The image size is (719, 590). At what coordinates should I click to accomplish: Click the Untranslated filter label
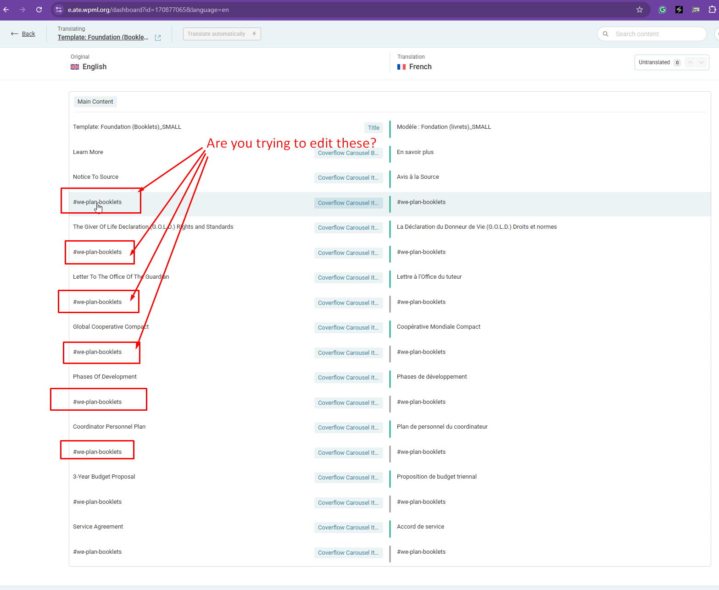(x=654, y=62)
